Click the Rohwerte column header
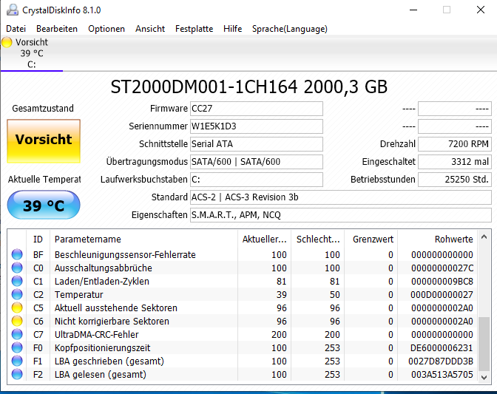Image resolution: width=497 pixels, height=394 pixels. (437, 239)
